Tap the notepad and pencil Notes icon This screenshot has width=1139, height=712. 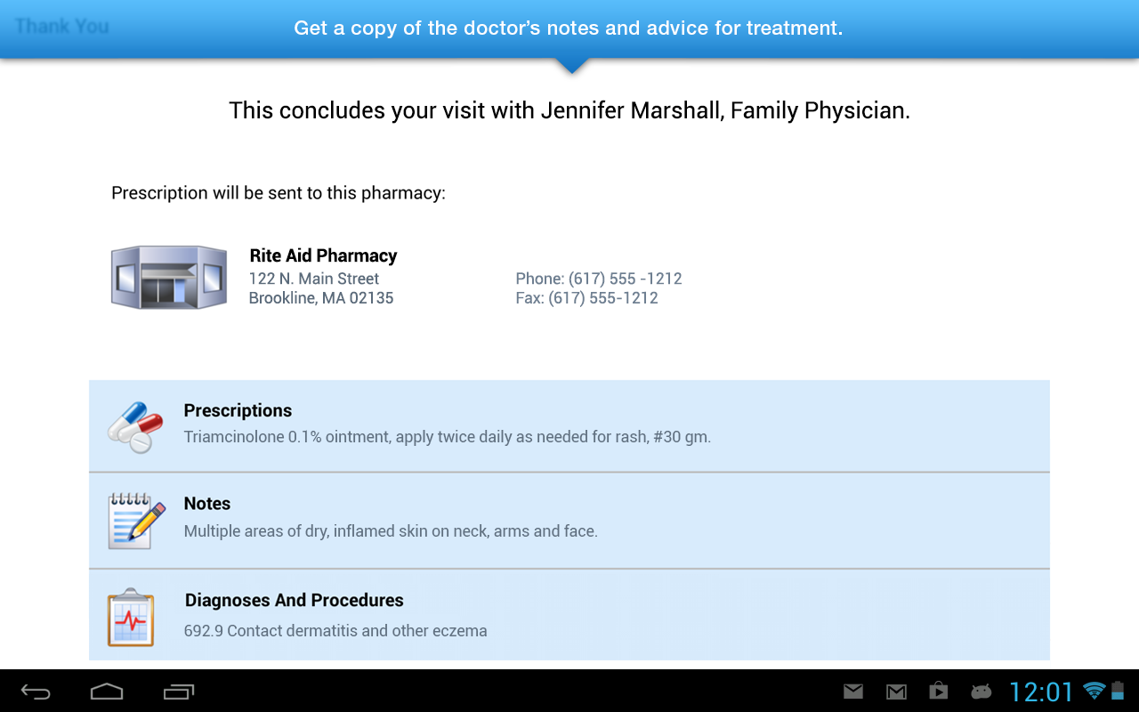[135, 521]
